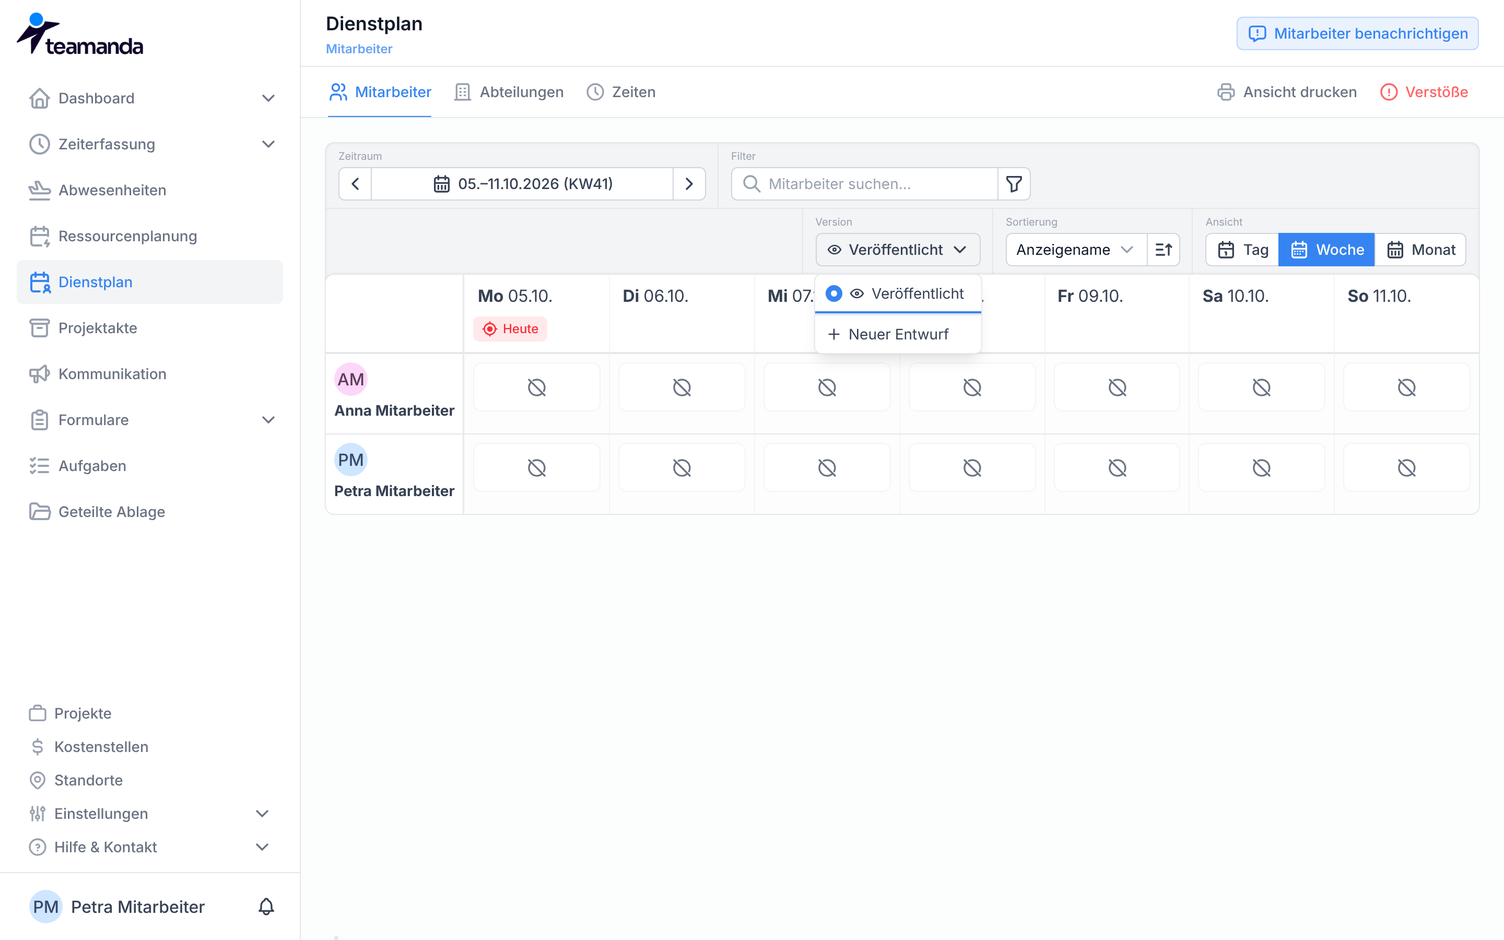Switch the view to Monat
The image size is (1504, 940).
[x=1420, y=249]
